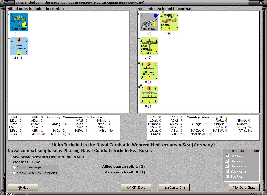Image resolution: width=267 pixels, height=195 pixels.
Task: Select Show Damage radio option
Action: point(14,167)
